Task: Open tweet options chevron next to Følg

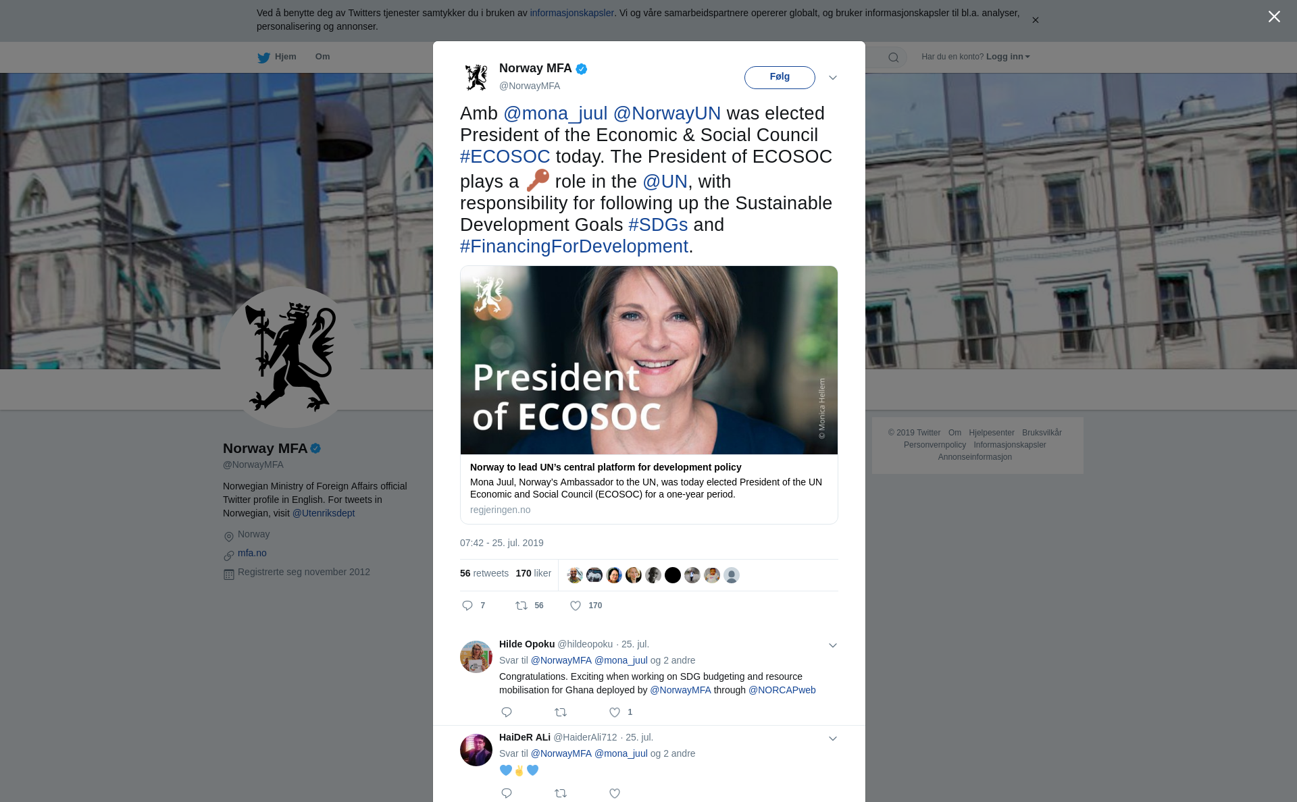Action: coord(833,78)
